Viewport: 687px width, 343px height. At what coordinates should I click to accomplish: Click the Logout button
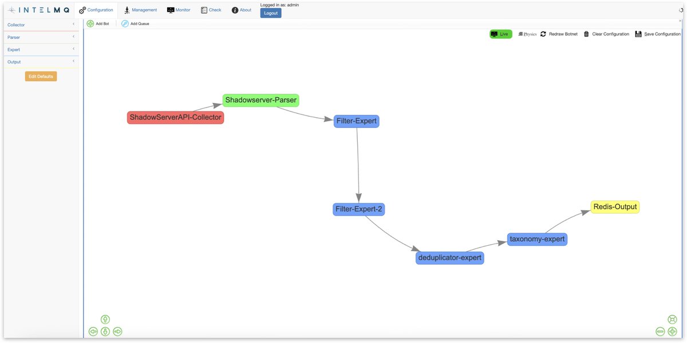point(271,13)
